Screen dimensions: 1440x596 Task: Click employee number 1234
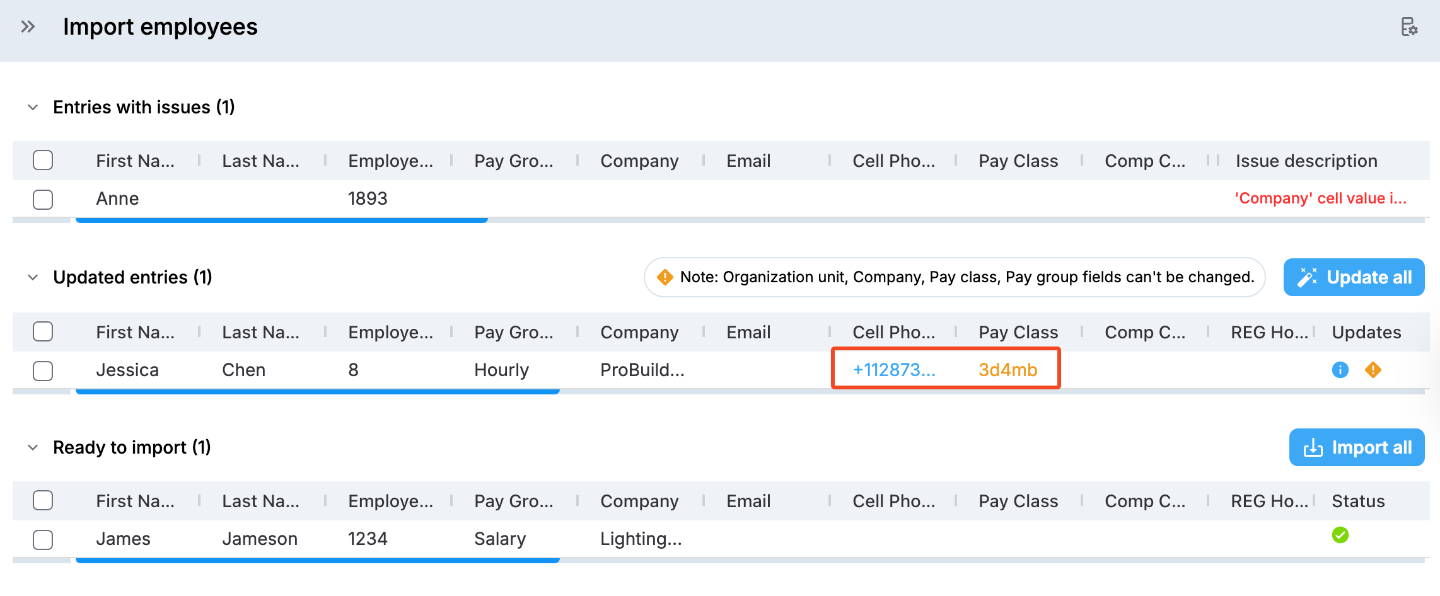[368, 539]
